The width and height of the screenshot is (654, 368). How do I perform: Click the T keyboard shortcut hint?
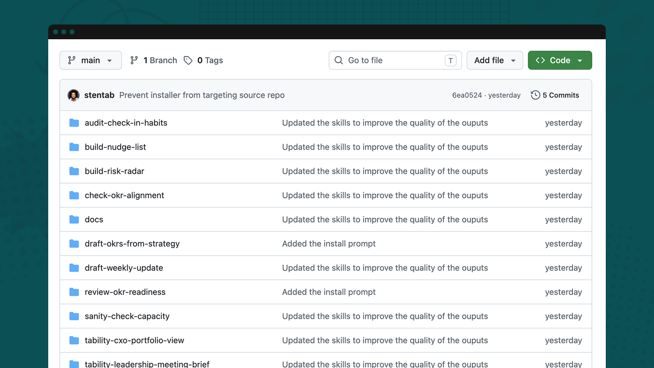tap(450, 61)
